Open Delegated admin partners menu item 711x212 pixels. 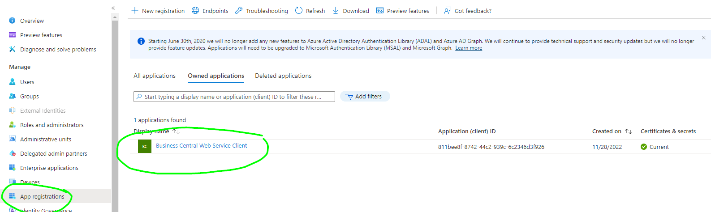tap(54, 153)
